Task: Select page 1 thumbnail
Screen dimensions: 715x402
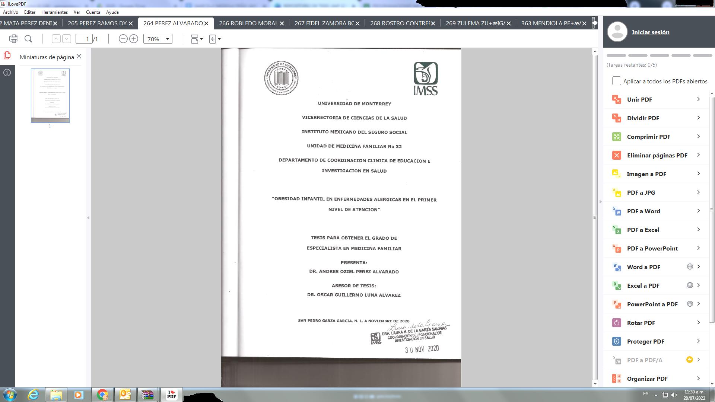Action: (50, 96)
